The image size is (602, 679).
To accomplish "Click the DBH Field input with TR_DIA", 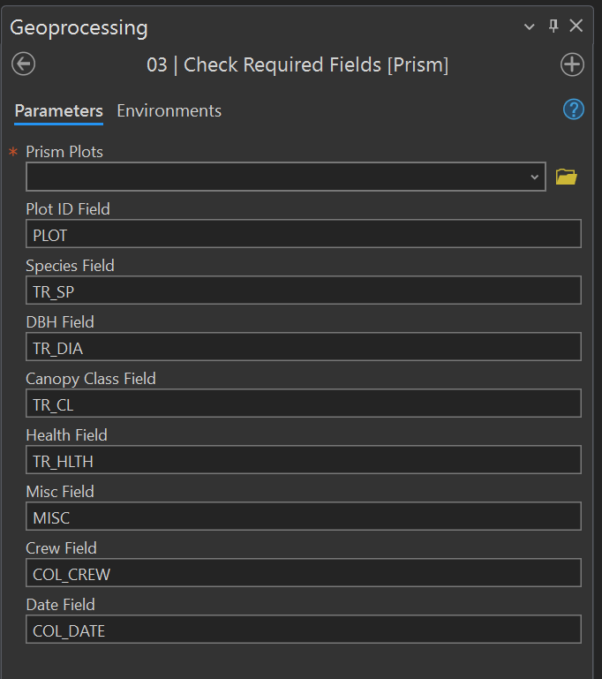I will (x=303, y=347).
